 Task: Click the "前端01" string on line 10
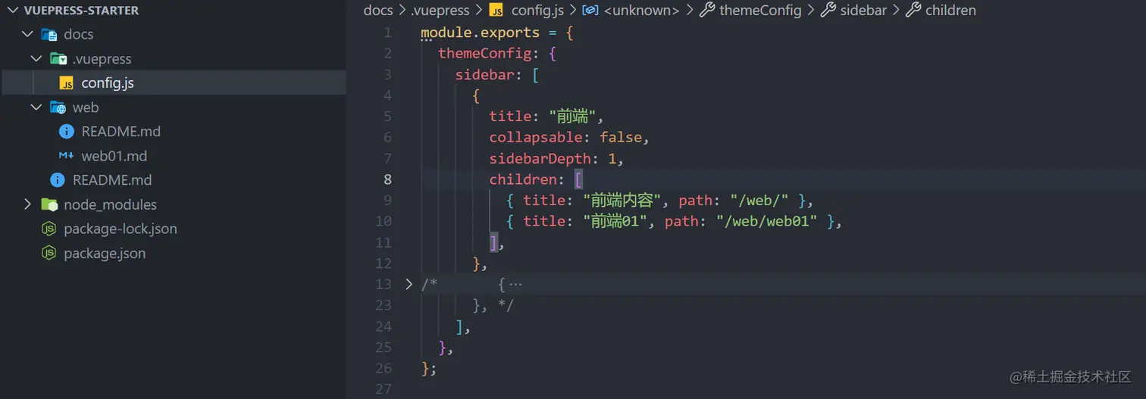click(x=616, y=221)
